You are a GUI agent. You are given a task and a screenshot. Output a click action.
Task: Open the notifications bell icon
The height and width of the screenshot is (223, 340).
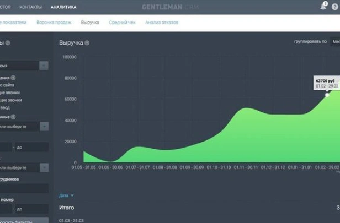point(323,7)
